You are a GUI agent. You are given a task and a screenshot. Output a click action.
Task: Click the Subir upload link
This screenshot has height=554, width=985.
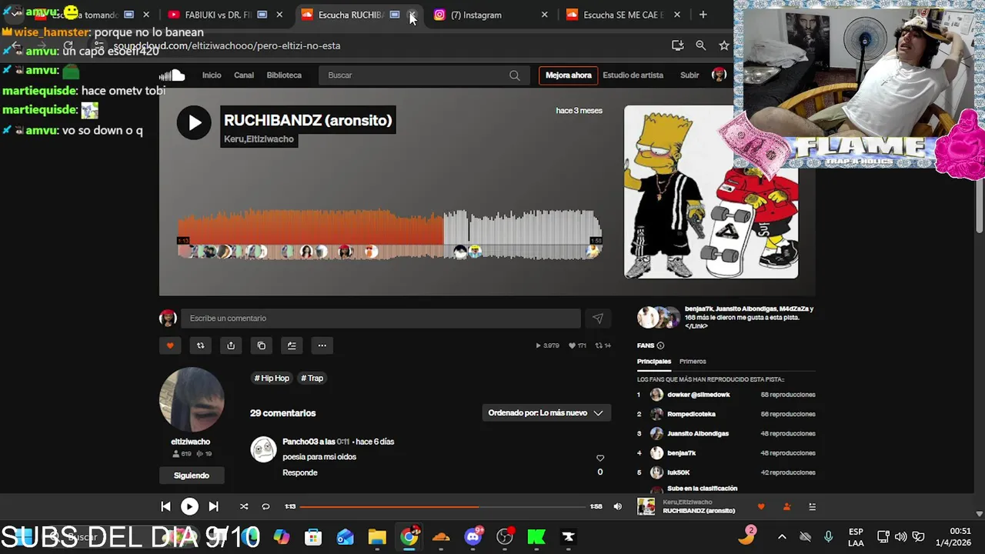tap(689, 75)
